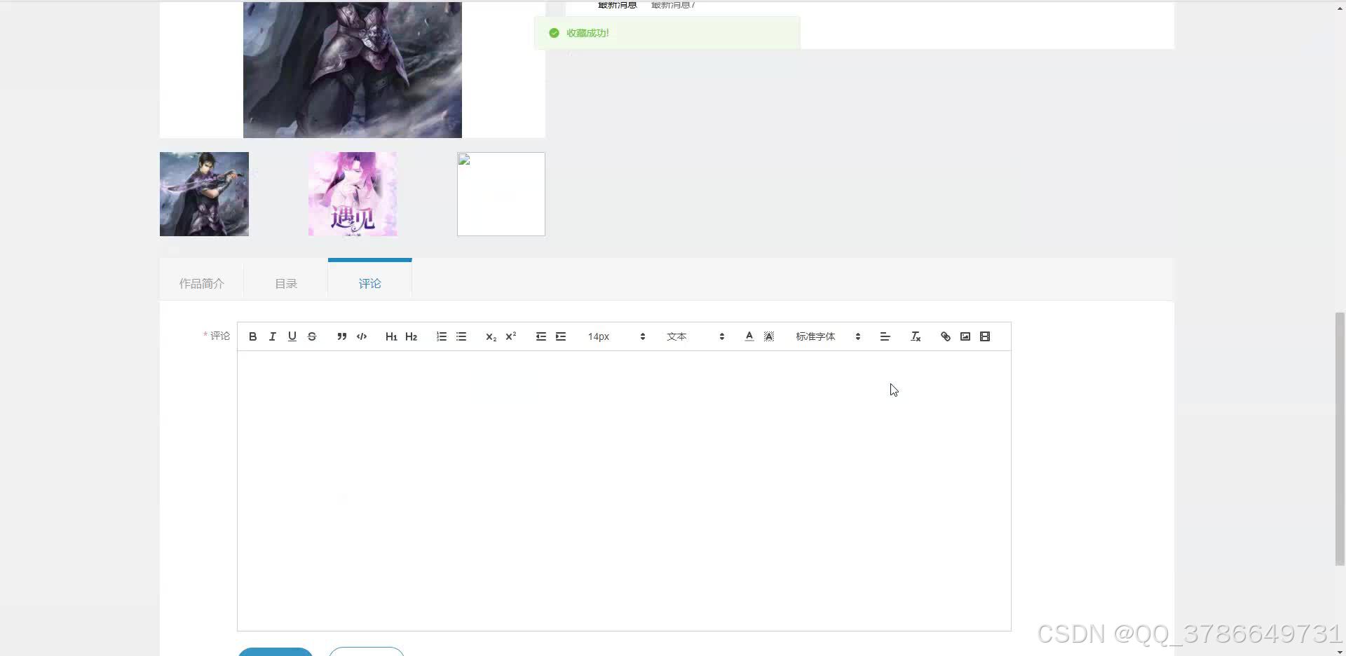Image resolution: width=1346 pixels, height=656 pixels.
Task: Apply Heading 2 style
Action: pos(412,336)
